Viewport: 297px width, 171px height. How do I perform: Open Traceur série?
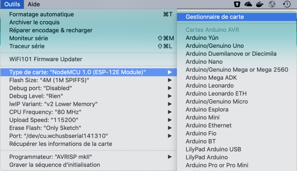[x=89, y=46]
